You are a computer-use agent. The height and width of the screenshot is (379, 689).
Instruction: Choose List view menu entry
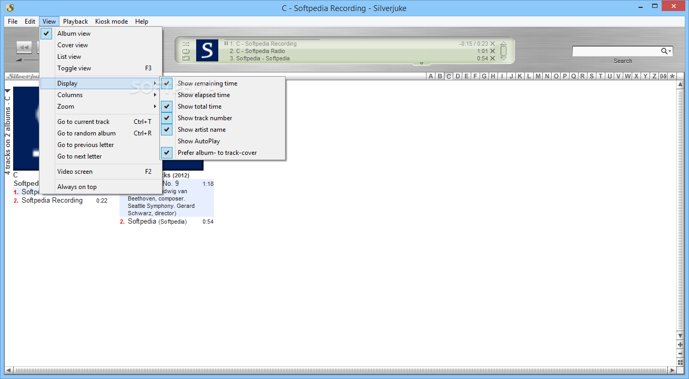click(x=101, y=57)
